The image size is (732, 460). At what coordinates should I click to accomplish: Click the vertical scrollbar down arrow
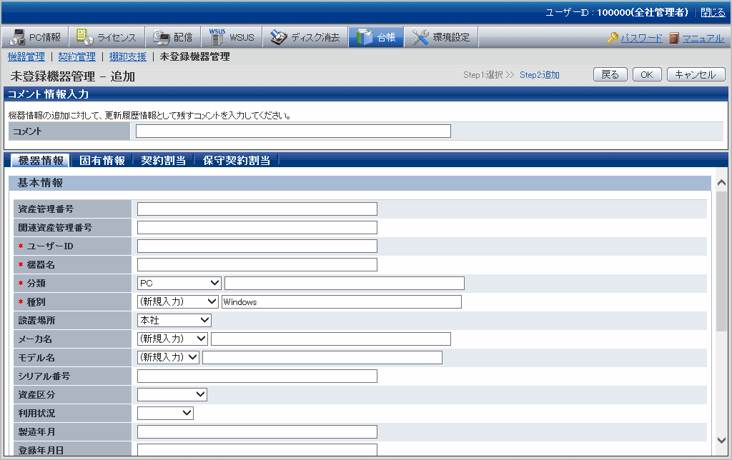[x=721, y=440]
